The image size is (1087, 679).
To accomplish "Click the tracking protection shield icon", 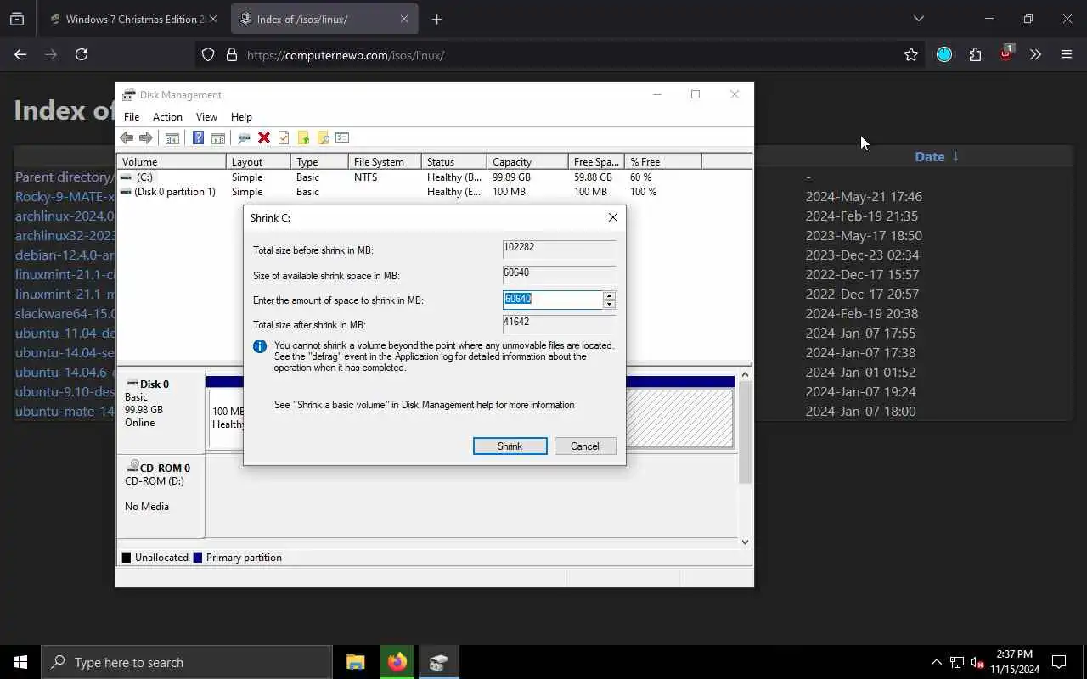I will [208, 54].
